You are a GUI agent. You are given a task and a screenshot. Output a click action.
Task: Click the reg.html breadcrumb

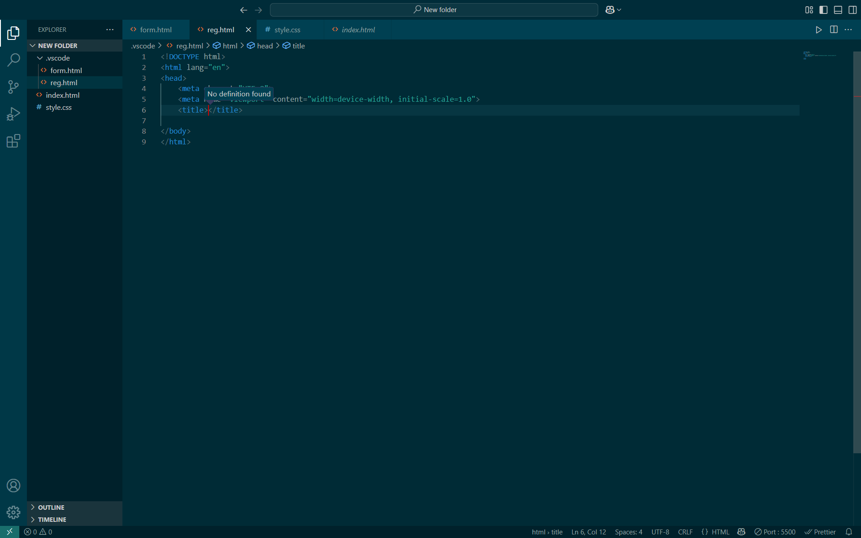pyautogui.click(x=185, y=46)
